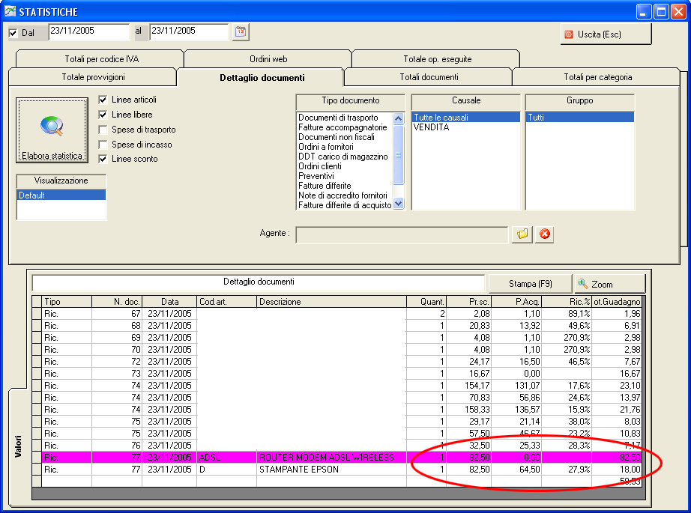The image size is (691, 513).
Task: Click the Uscita (Esc) exit button
Action: tap(606, 34)
